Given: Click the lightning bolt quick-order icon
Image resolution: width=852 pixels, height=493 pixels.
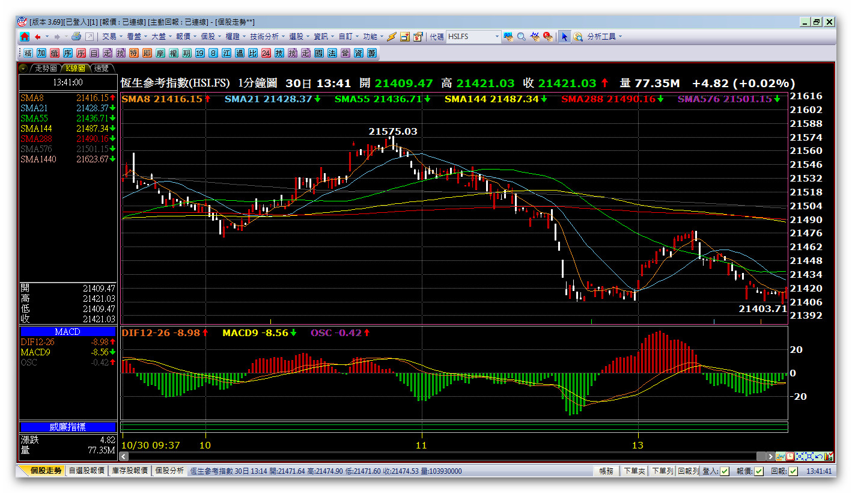Looking at the screenshot, I should click(x=392, y=37).
